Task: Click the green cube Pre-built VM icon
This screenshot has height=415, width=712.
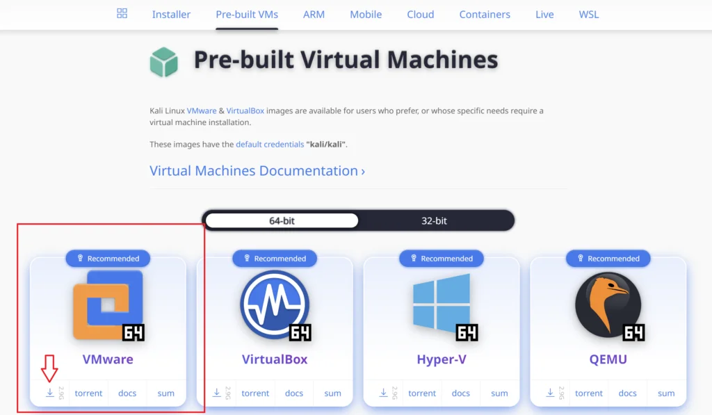Action: click(x=164, y=62)
